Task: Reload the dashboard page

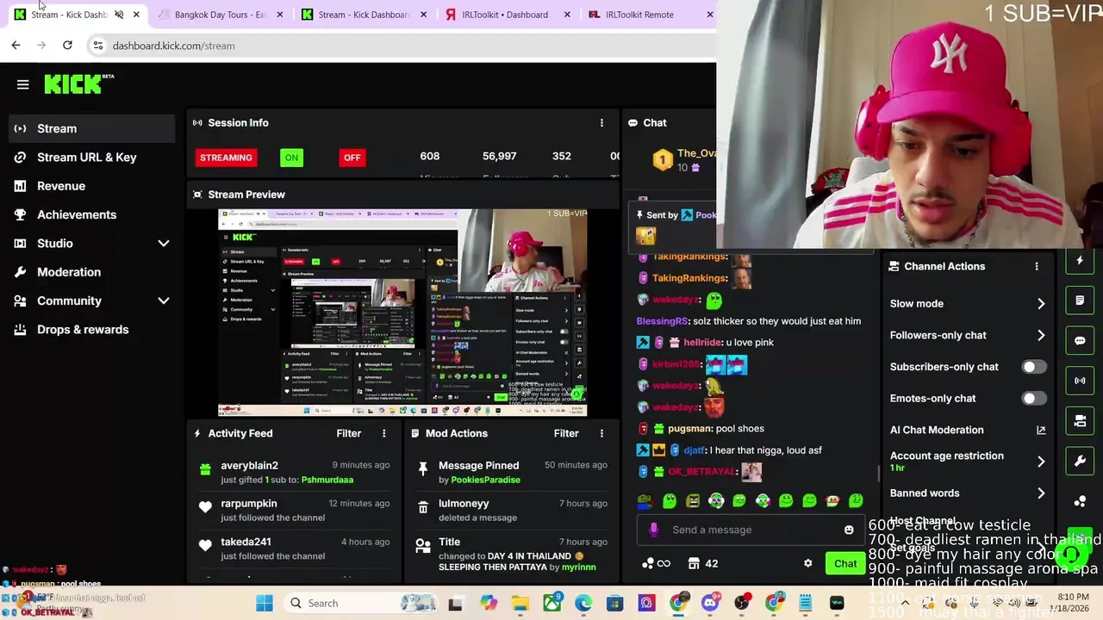Action: click(x=67, y=46)
